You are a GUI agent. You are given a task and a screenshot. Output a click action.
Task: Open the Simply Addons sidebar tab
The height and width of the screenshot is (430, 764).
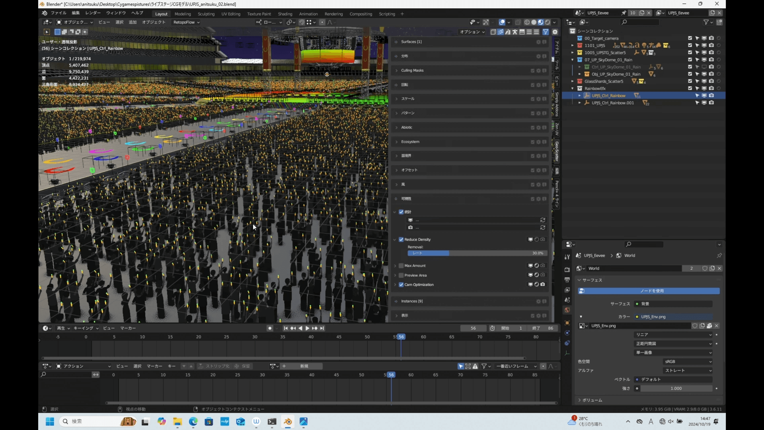pos(557,104)
